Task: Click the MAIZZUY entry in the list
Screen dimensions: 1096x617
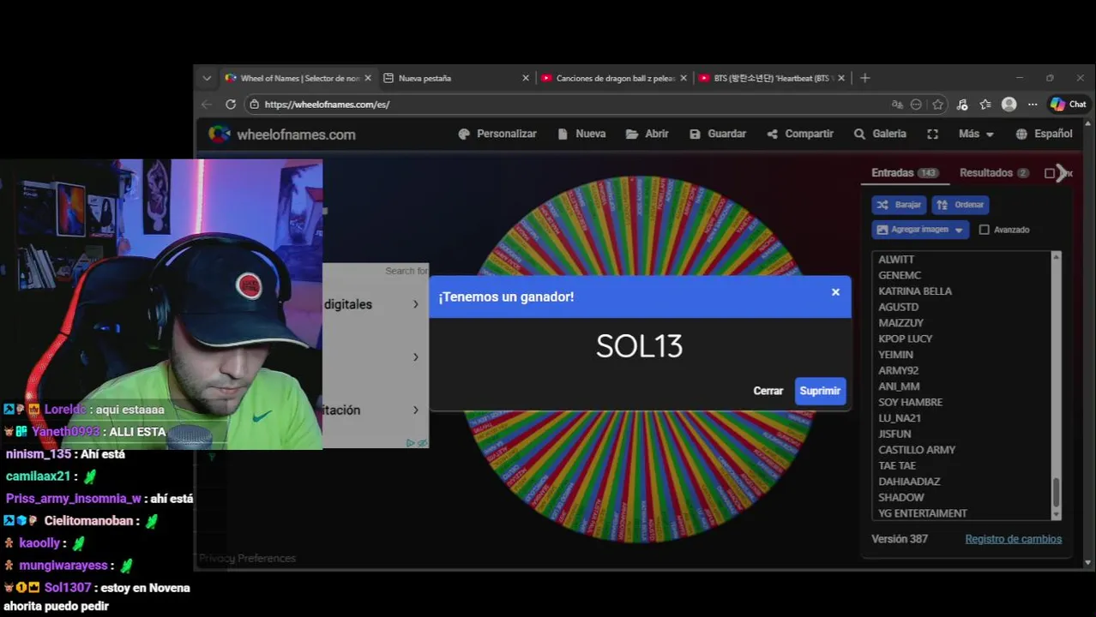Action: (x=900, y=323)
